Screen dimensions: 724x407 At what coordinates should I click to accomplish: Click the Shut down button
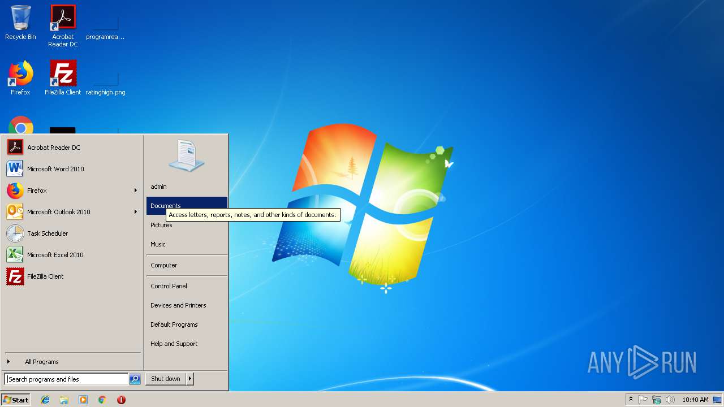pyautogui.click(x=166, y=379)
